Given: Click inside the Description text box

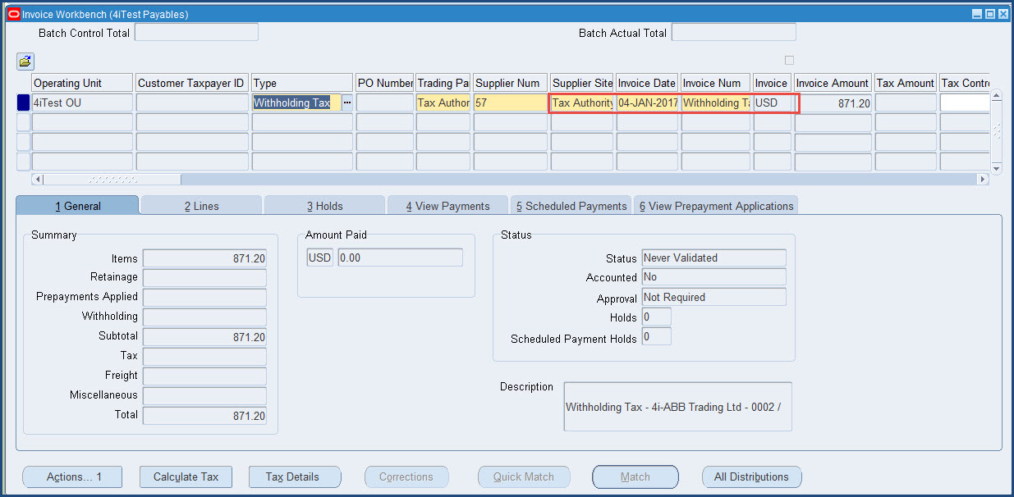Looking at the screenshot, I should pyautogui.click(x=677, y=406).
